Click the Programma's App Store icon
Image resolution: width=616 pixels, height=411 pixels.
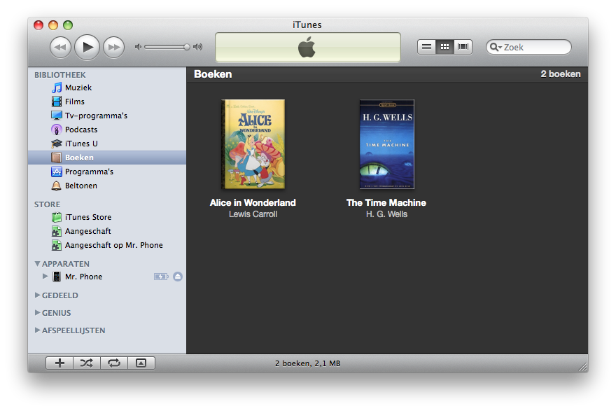pos(57,172)
